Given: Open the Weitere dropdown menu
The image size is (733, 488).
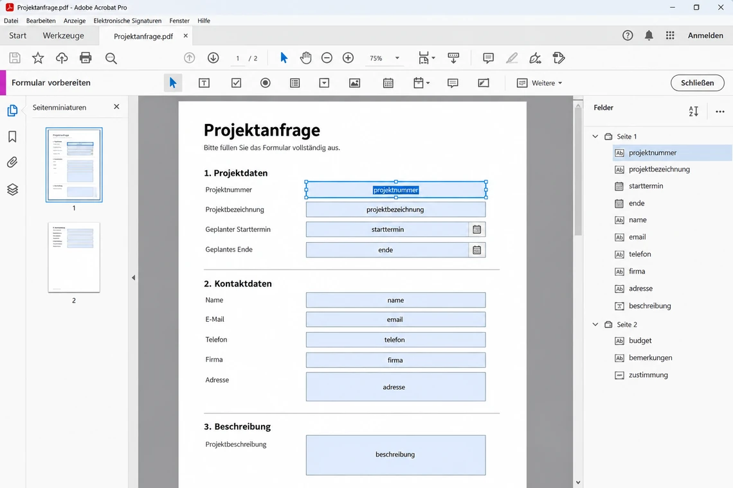Looking at the screenshot, I should 539,83.
